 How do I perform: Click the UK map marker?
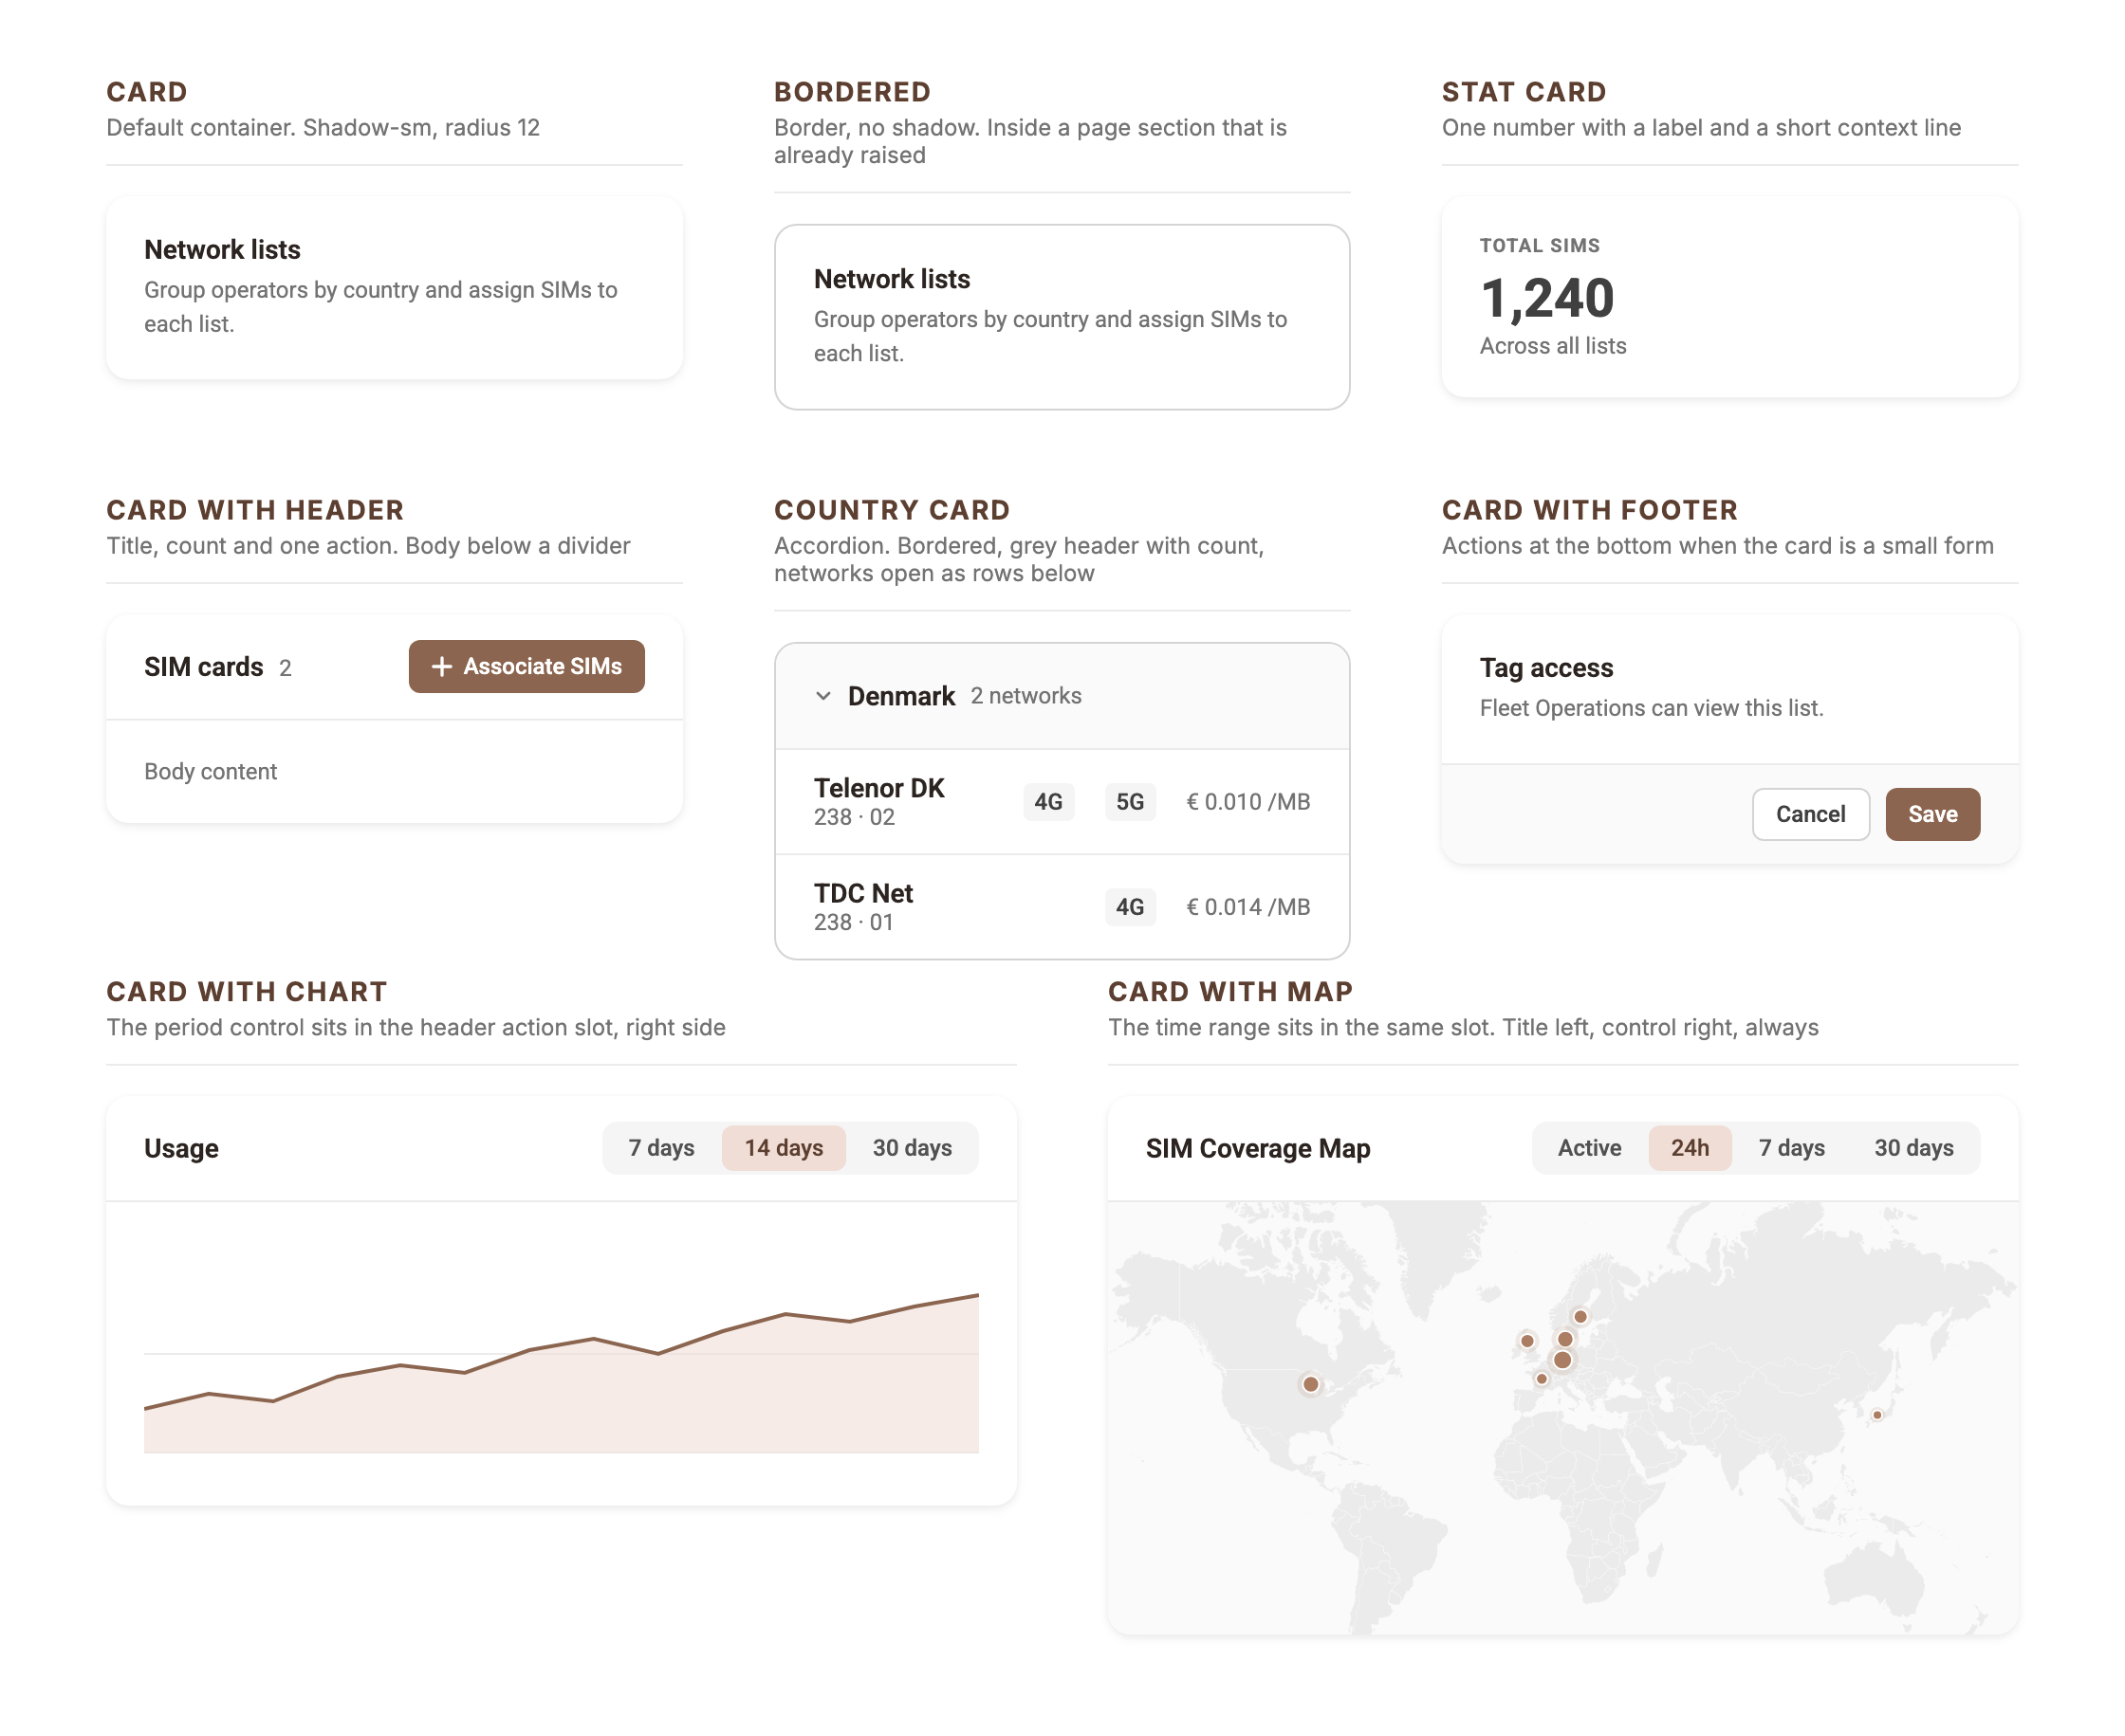(1526, 1341)
